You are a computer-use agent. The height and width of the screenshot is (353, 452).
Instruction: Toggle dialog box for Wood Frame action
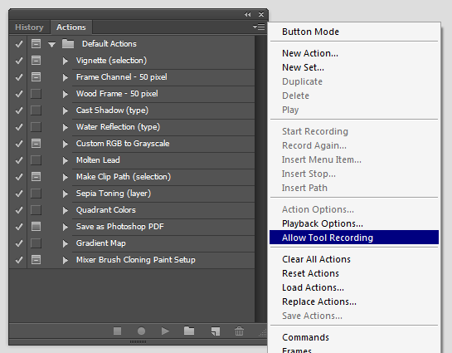pyautogui.click(x=36, y=94)
